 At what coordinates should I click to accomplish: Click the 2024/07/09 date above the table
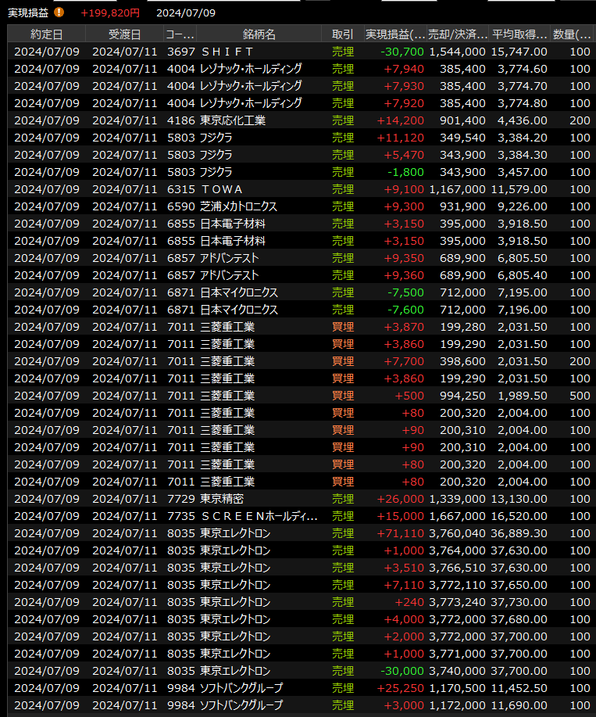[186, 13]
